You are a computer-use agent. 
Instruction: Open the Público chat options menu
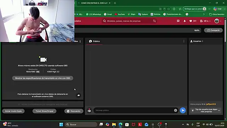(x=184, y=41)
